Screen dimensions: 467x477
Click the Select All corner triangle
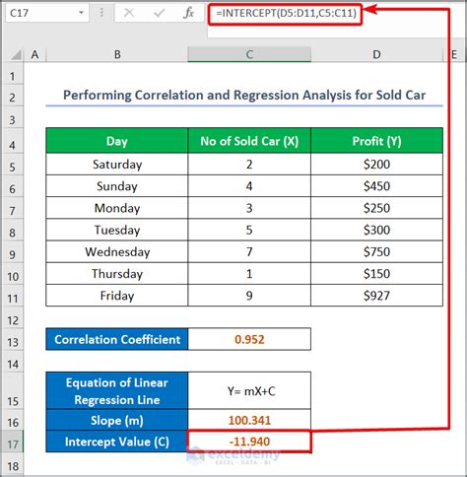tap(16, 55)
